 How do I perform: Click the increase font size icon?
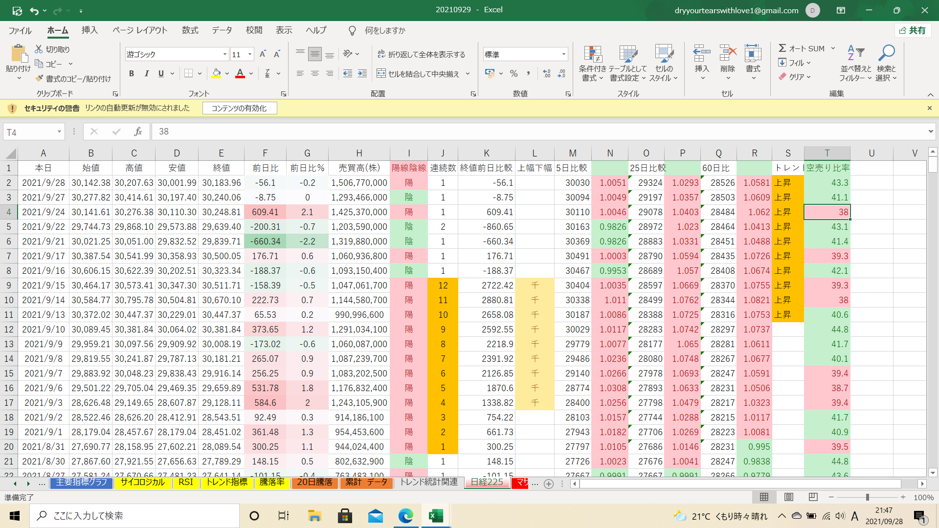click(x=263, y=54)
